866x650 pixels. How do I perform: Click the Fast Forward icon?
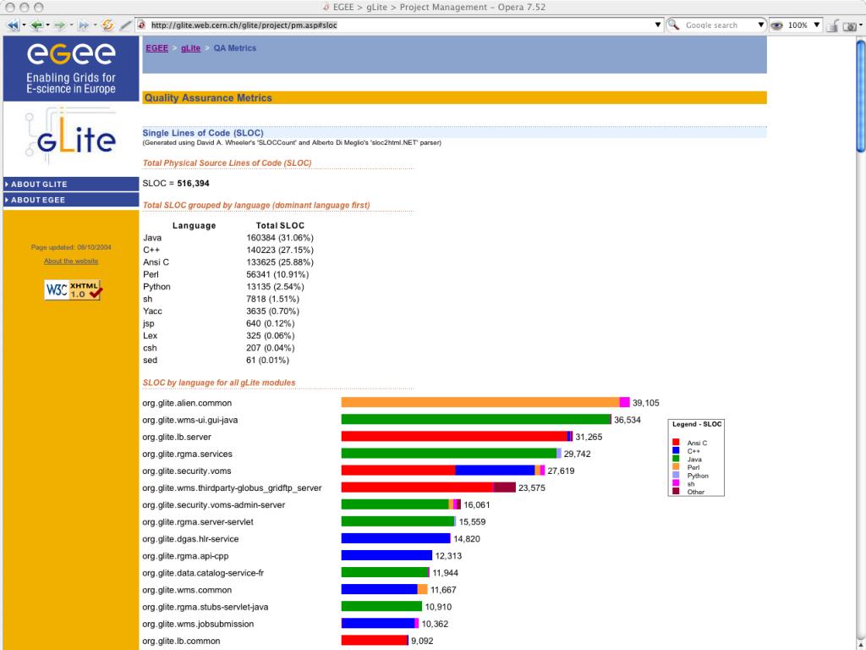84,25
